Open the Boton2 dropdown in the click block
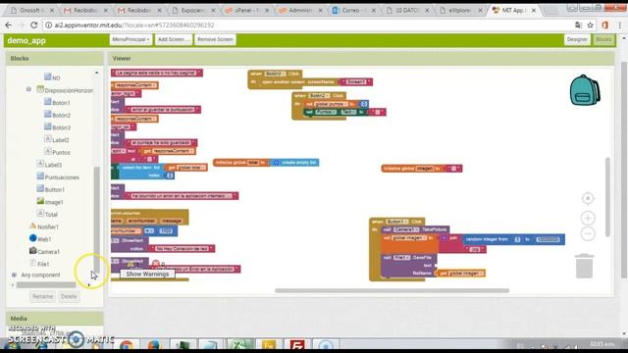This screenshot has width=628, height=353. tap(319, 96)
